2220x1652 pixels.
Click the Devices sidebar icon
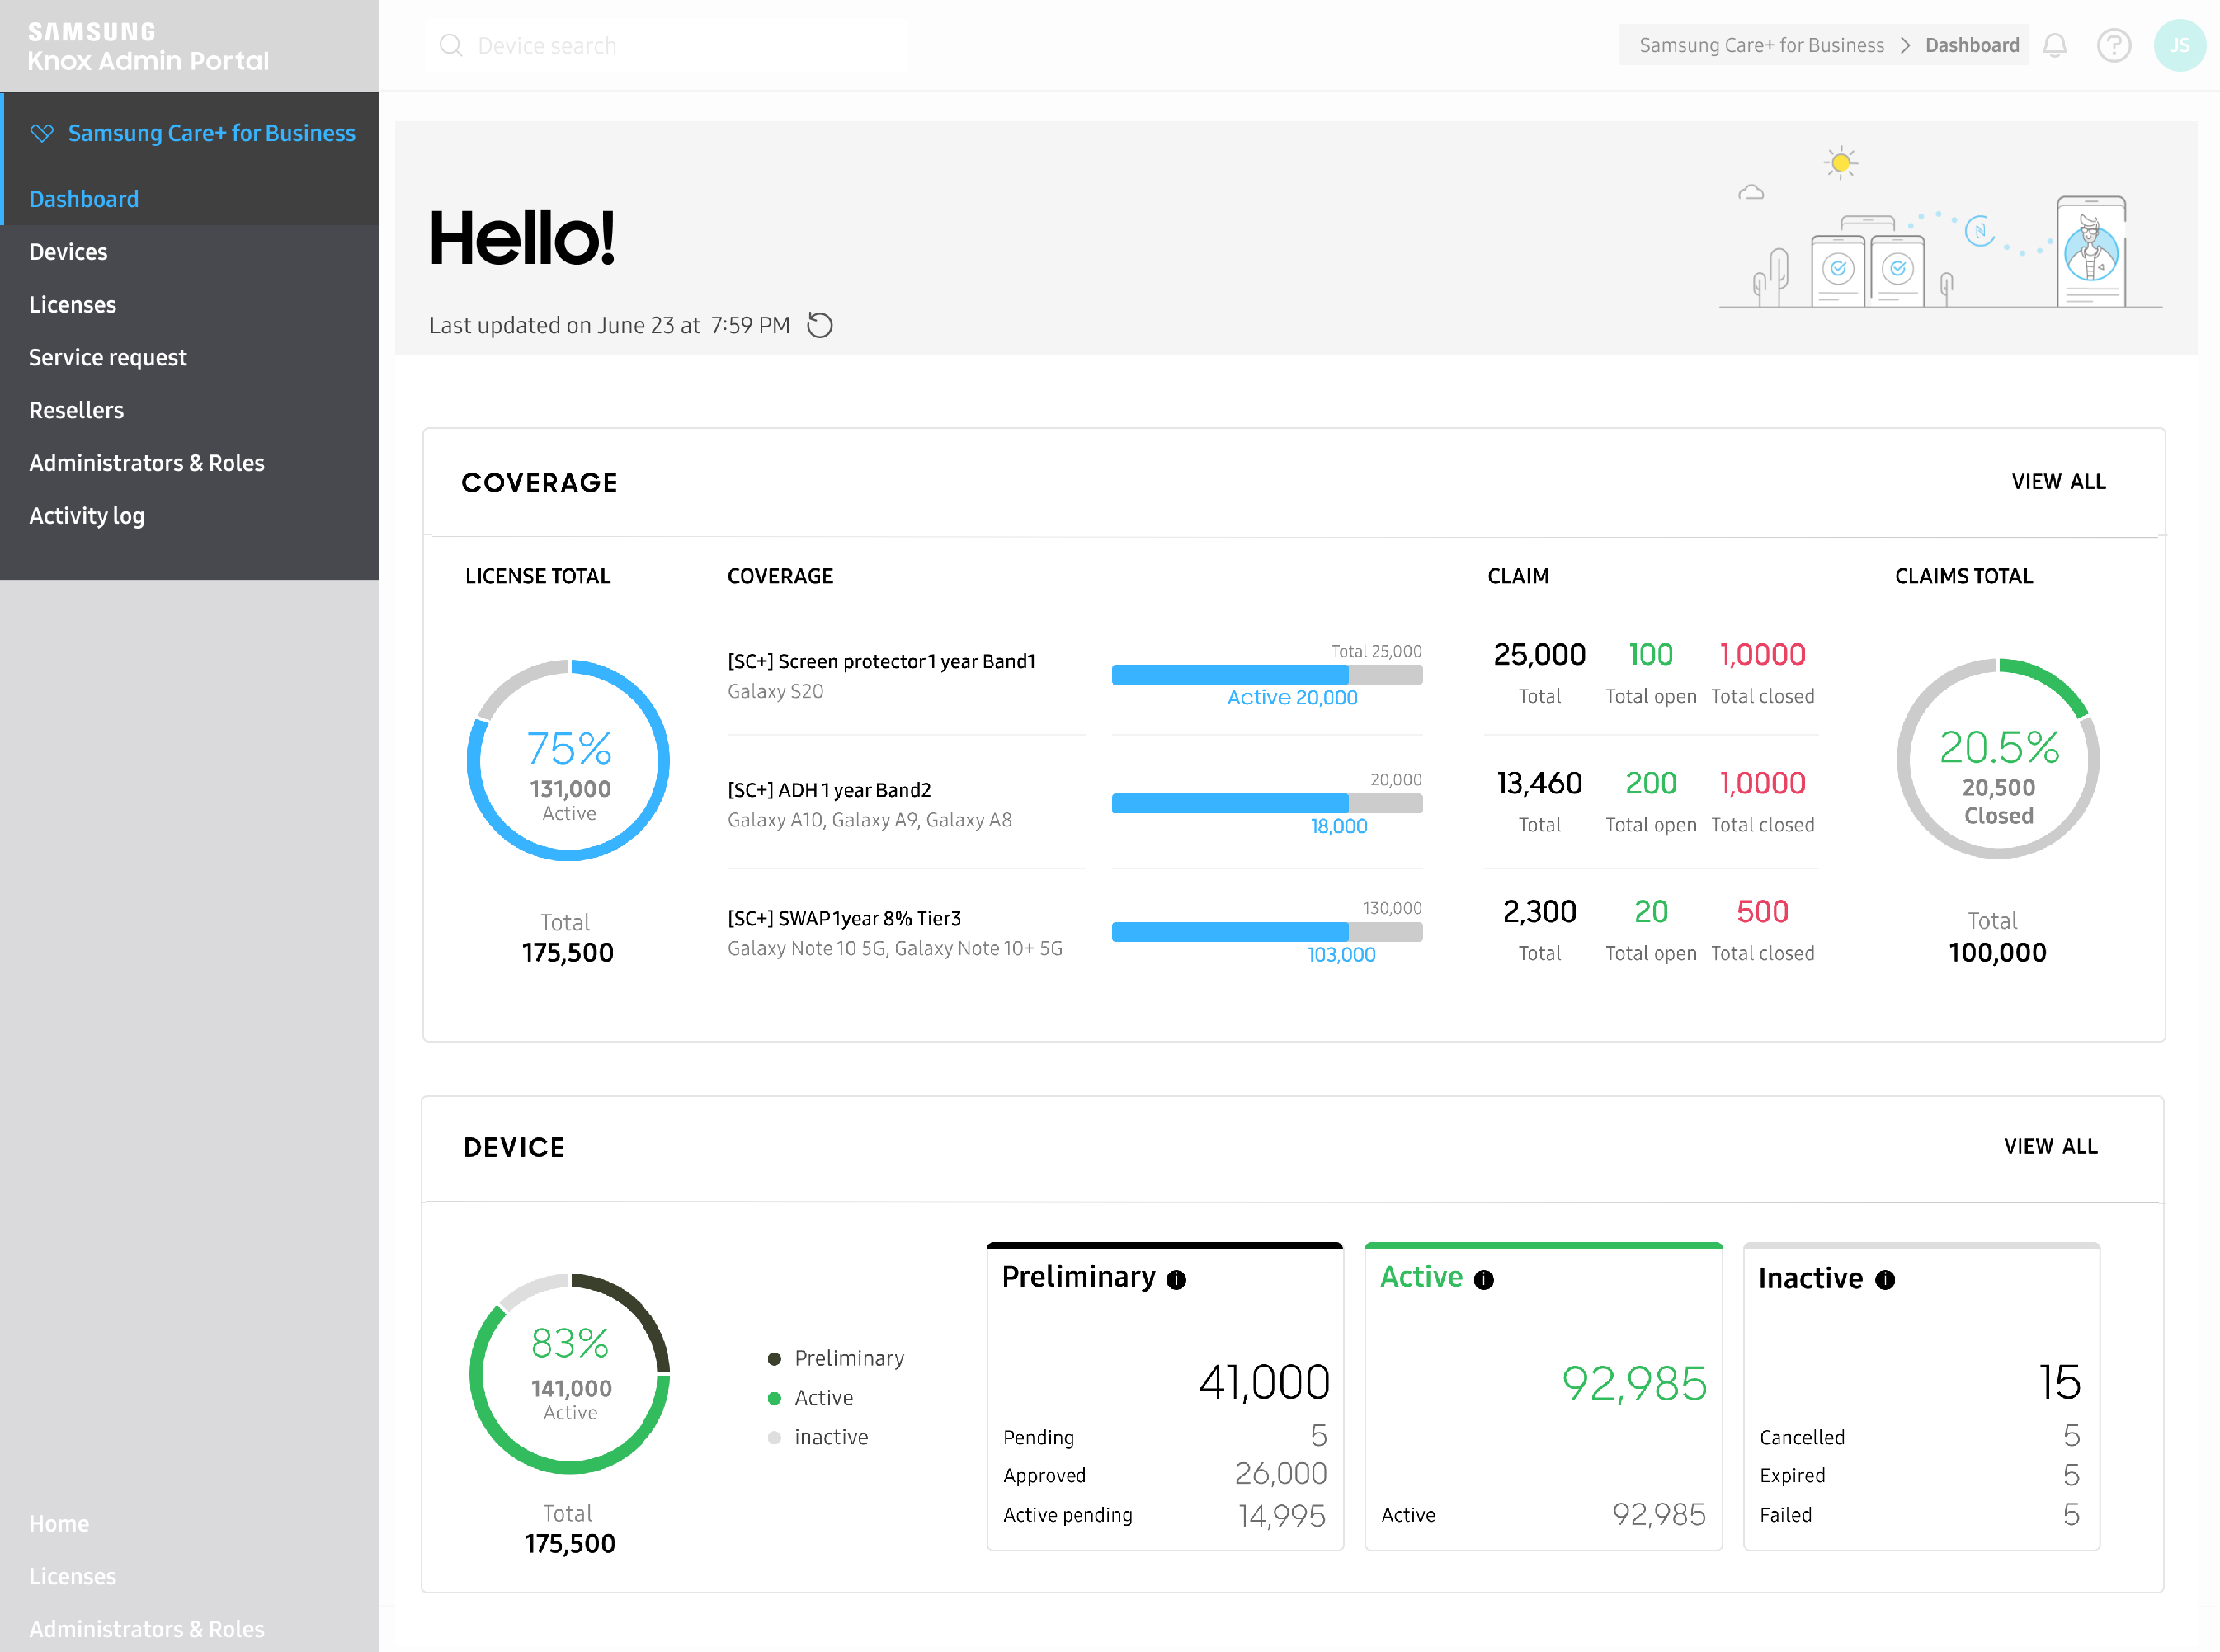coord(68,250)
